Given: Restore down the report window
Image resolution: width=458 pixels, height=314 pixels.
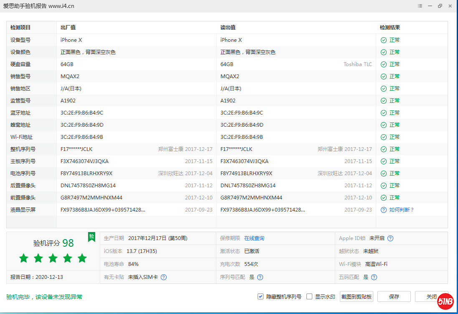Looking at the screenshot, I should [440, 6].
